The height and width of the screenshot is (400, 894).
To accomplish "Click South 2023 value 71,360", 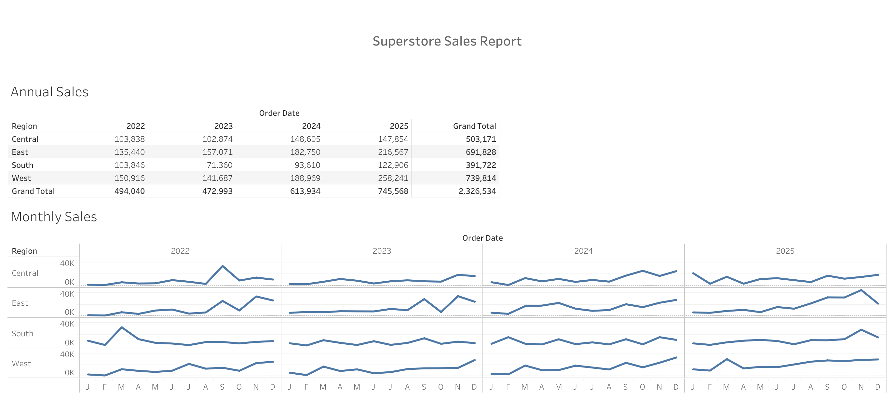I will (x=219, y=165).
